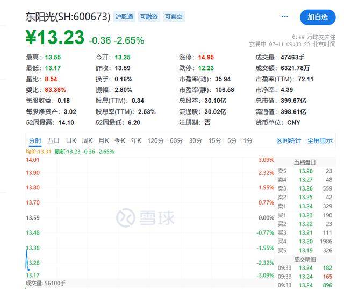Select the 5分 chart interval
344x289 pixels.
point(232,140)
